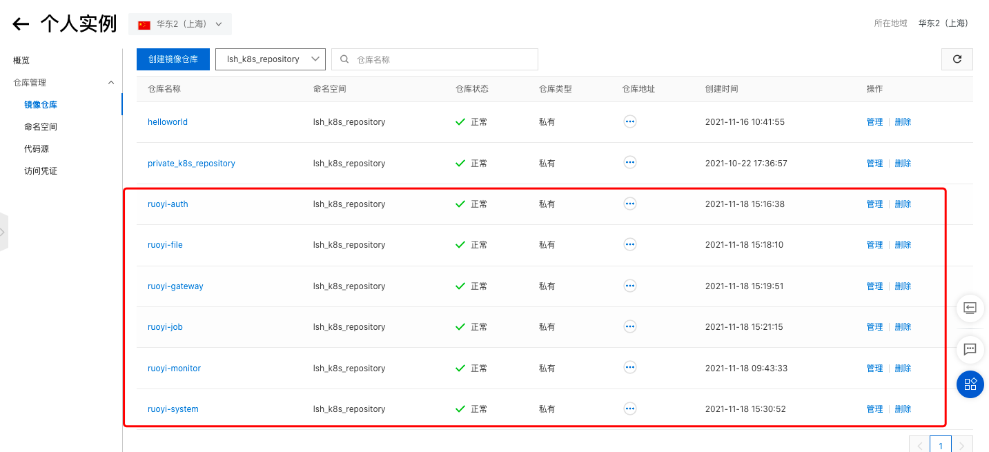Click the survey icon on the right side
The image size is (989, 452).
(x=970, y=308)
